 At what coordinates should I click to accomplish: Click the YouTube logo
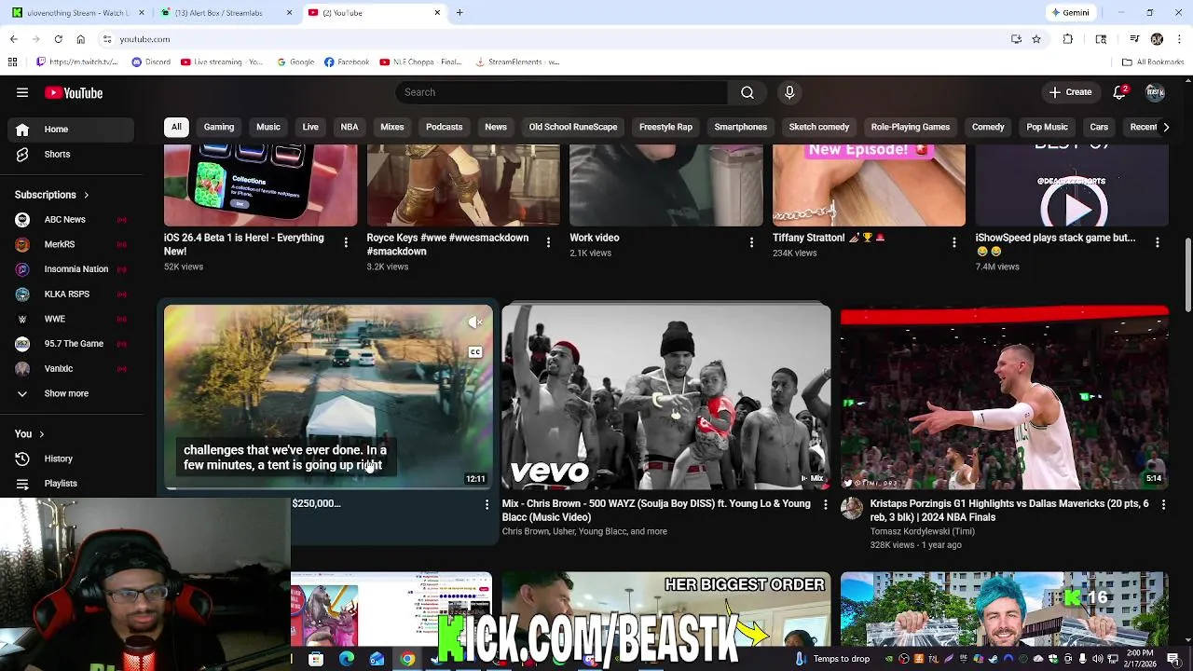coord(74,92)
